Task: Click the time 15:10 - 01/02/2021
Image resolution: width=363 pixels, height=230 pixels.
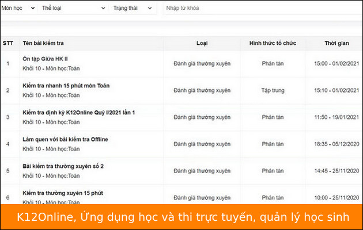Action: [336, 90]
